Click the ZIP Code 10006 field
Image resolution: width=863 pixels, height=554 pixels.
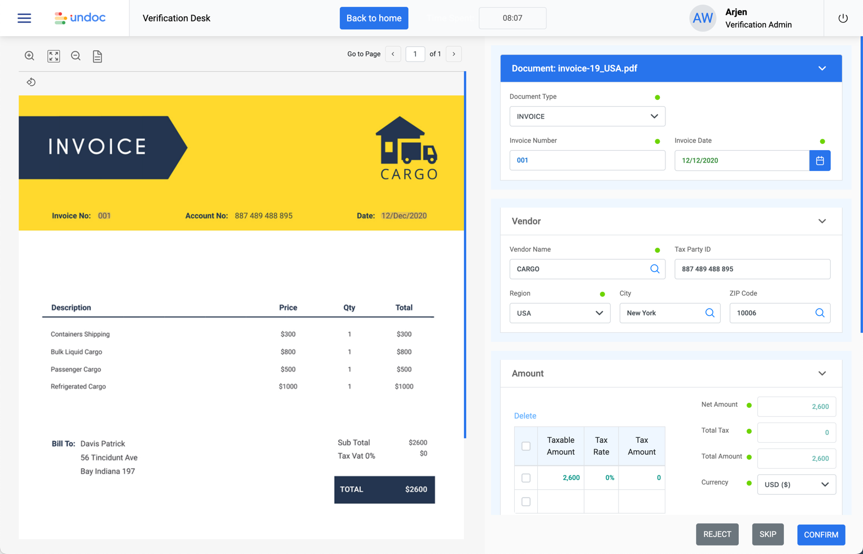point(779,313)
